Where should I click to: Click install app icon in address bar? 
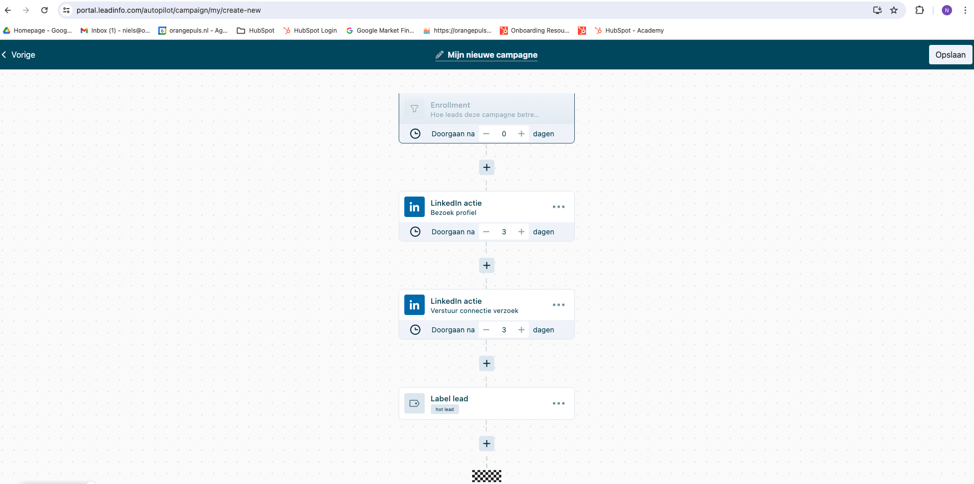coord(878,10)
